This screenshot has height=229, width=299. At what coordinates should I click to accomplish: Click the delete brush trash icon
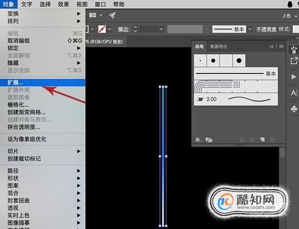(273, 140)
